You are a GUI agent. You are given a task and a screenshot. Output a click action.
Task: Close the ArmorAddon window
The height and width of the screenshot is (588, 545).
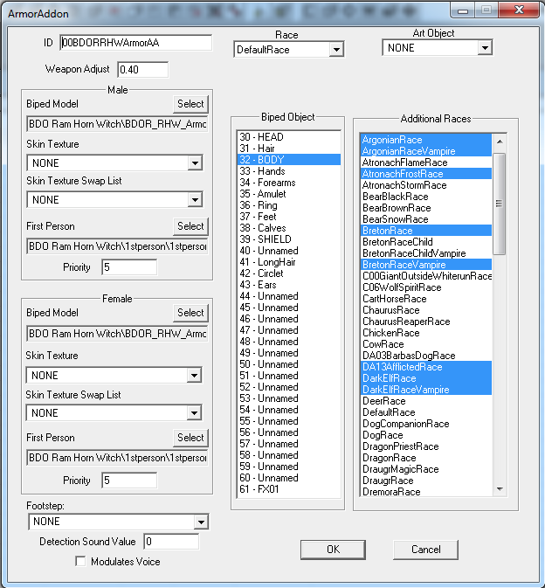519,10
